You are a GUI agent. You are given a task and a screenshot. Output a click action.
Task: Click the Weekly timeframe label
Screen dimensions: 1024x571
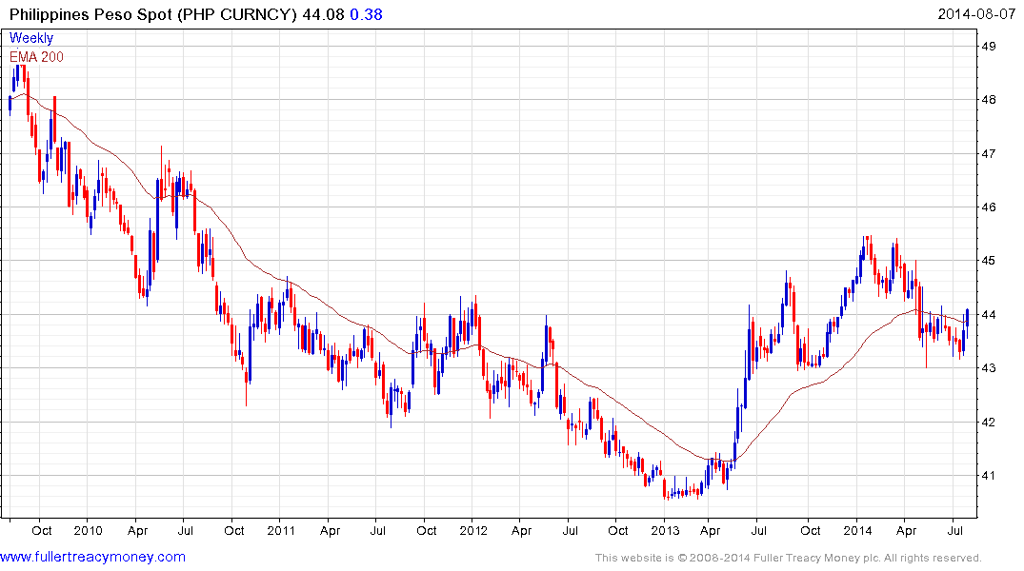(31, 38)
